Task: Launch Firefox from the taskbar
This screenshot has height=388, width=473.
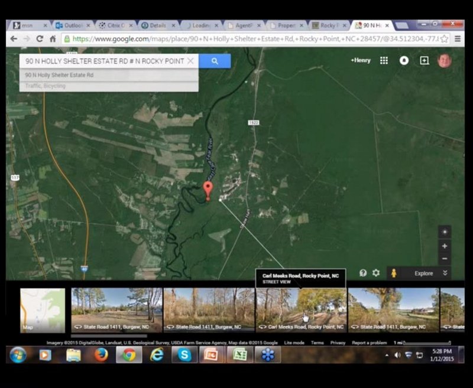Action: tap(101, 355)
